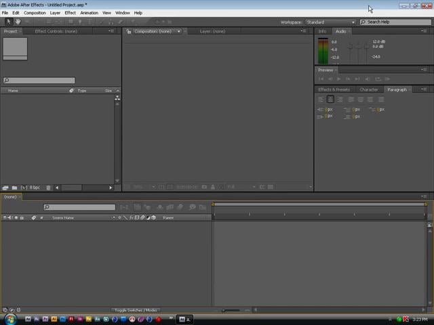Switch to Effects & Presets tab
Image resolution: width=434 pixels, height=325 pixels.
(334, 89)
